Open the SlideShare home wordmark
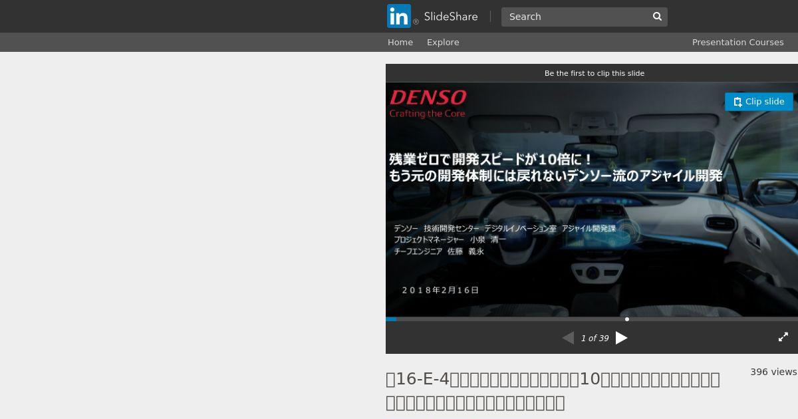Viewport: 798px width, 419px height. [x=451, y=17]
